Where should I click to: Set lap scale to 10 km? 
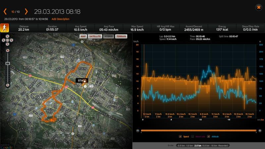214,145
